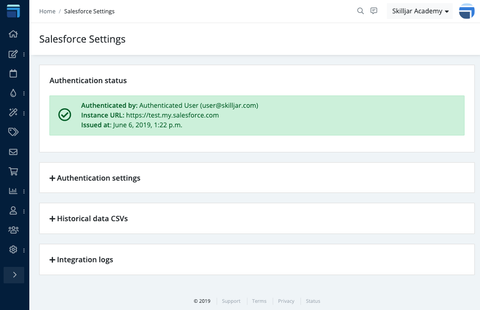Click the © 2019 footer text
Viewport: 480px width, 310px height.
202,301
